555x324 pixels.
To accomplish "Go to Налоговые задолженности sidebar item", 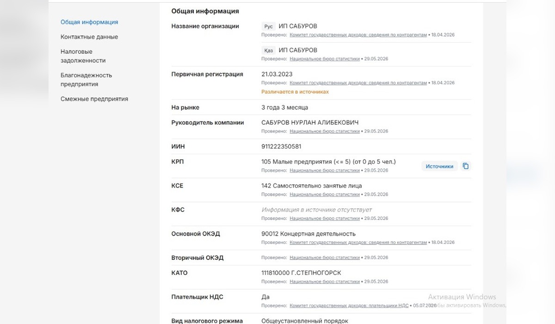I will (83, 56).
